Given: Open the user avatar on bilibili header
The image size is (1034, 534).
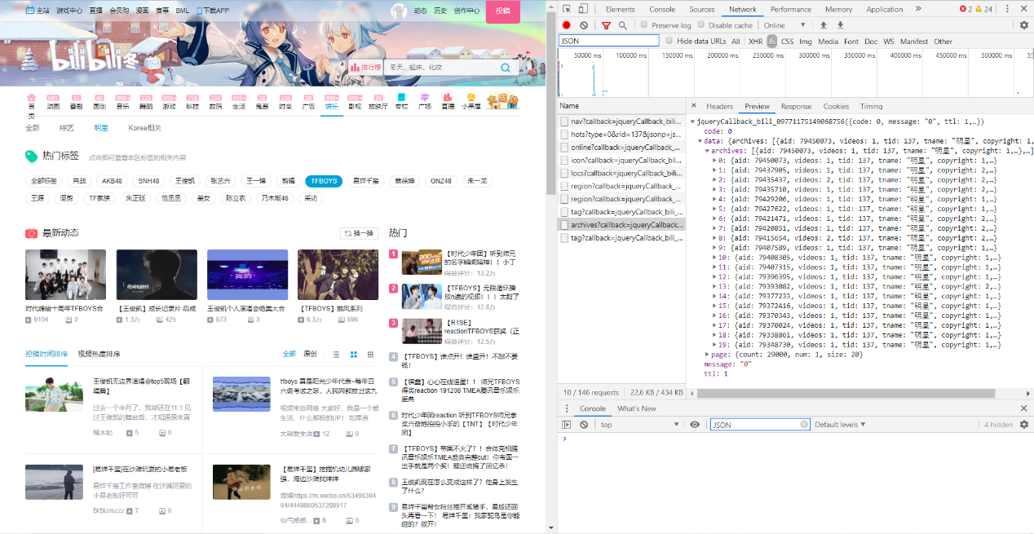Looking at the screenshot, I should coord(399,11).
